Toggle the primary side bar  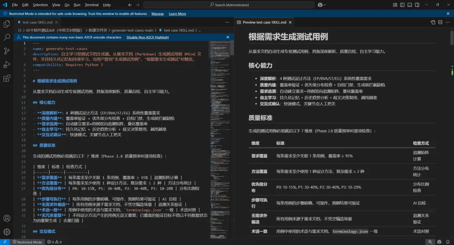pos(402,5)
